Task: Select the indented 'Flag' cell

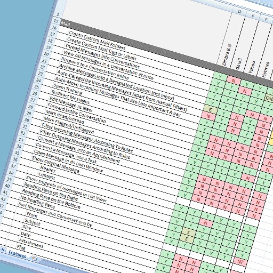Action: (21, 247)
